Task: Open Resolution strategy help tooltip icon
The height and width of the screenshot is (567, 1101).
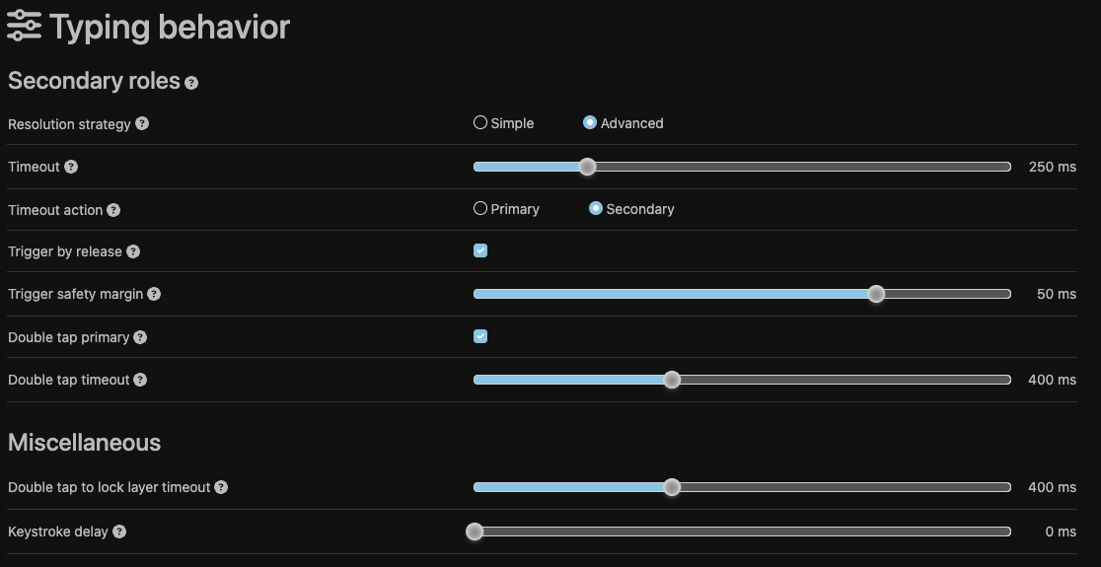Action: pyautogui.click(x=142, y=124)
